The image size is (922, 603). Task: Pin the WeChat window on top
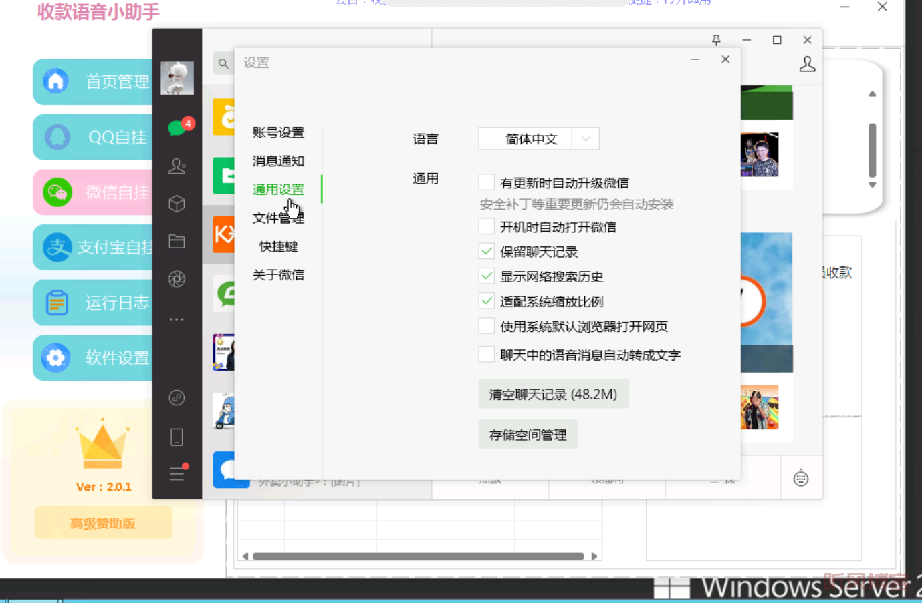(716, 40)
